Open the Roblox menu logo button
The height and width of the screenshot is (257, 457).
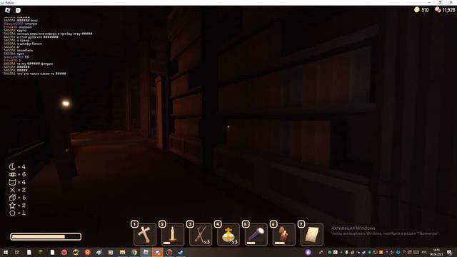(x=8, y=10)
